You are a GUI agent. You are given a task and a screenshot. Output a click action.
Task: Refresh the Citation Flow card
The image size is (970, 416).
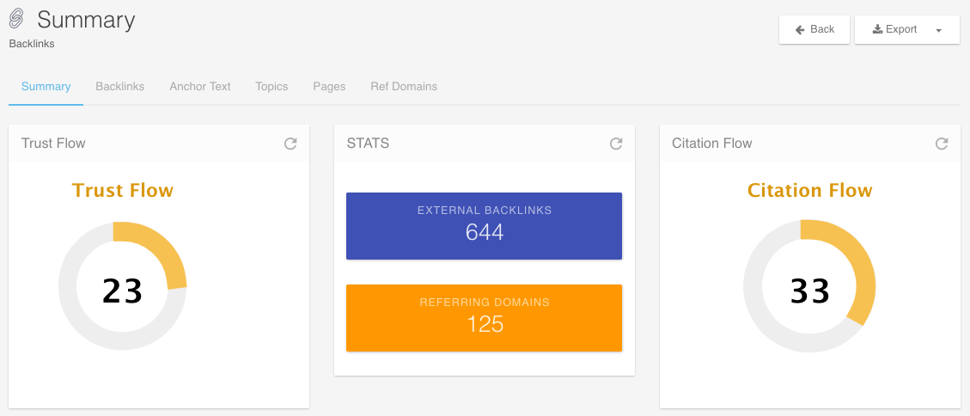(x=941, y=144)
